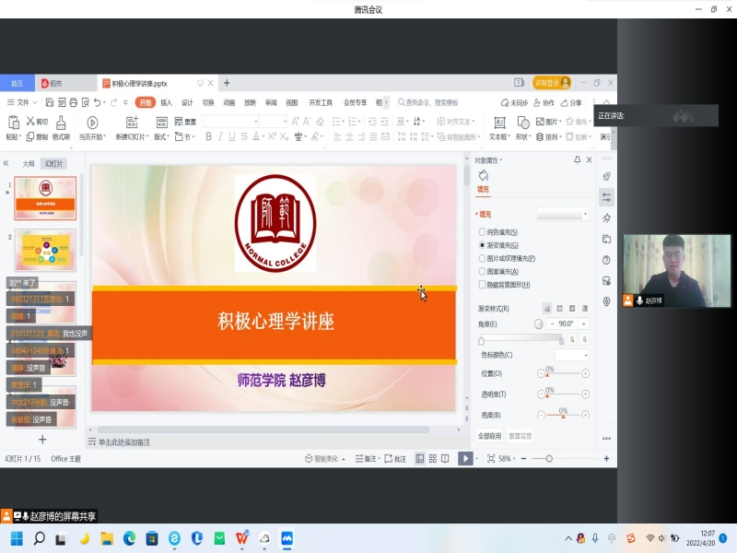The width and height of the screenshot is (737, 553).
Task: Click the rocket icon in the right sidebar
Action: (607, 176)
